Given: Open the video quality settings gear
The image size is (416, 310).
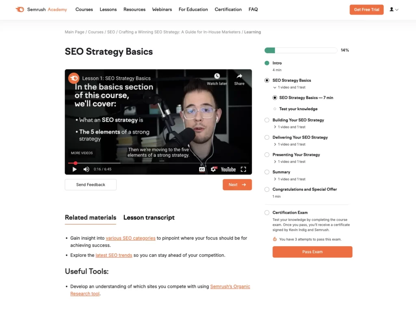Looking at the screenshot, I should [x=213, y=169].
